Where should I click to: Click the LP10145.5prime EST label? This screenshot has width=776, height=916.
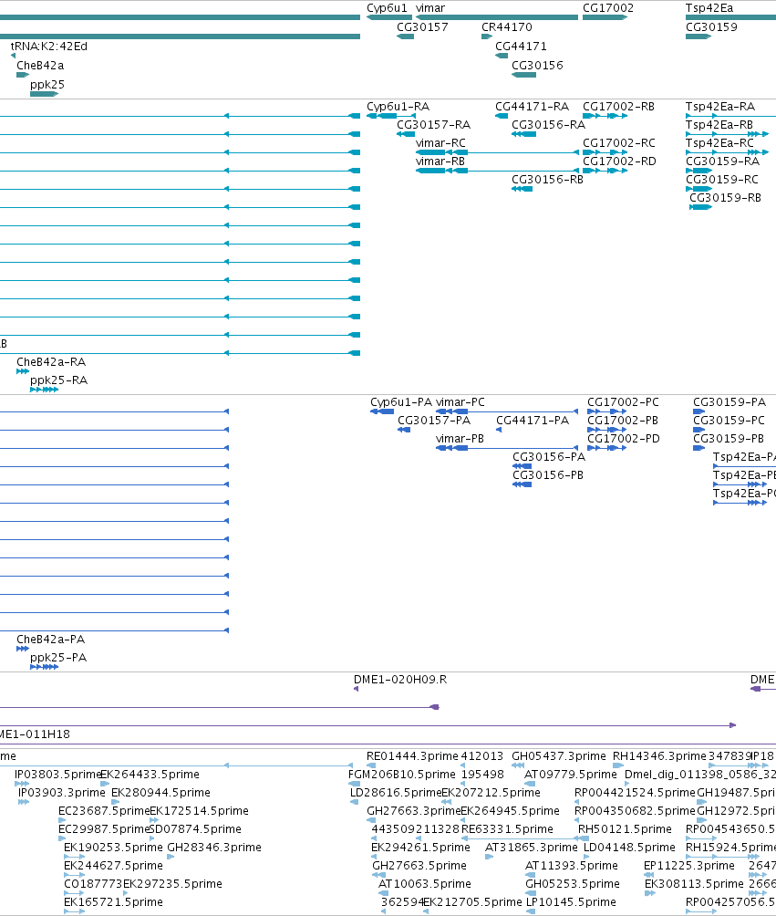571,902
